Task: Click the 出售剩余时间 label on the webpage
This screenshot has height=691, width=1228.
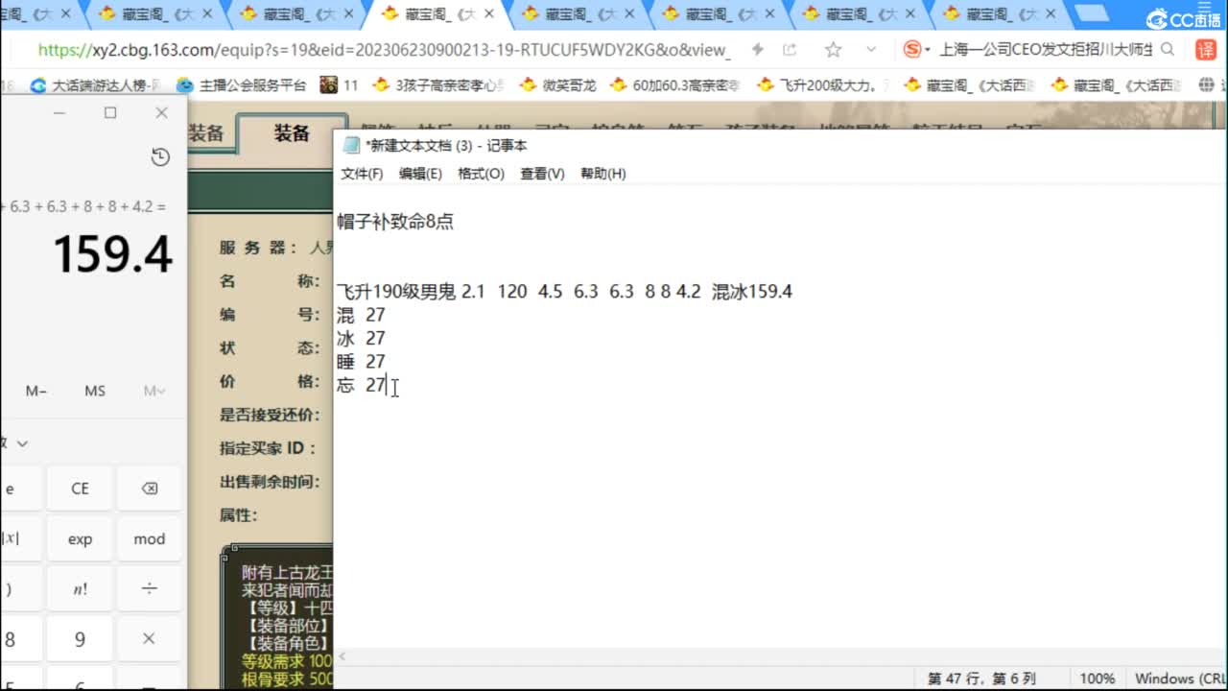Action: [x=269, y=482]
